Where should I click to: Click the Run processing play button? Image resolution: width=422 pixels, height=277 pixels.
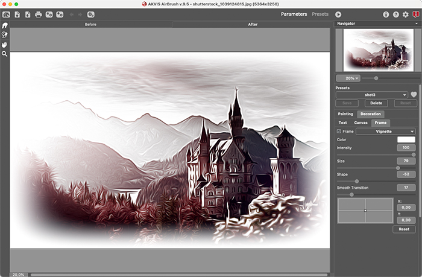click(x=338, y=14)
